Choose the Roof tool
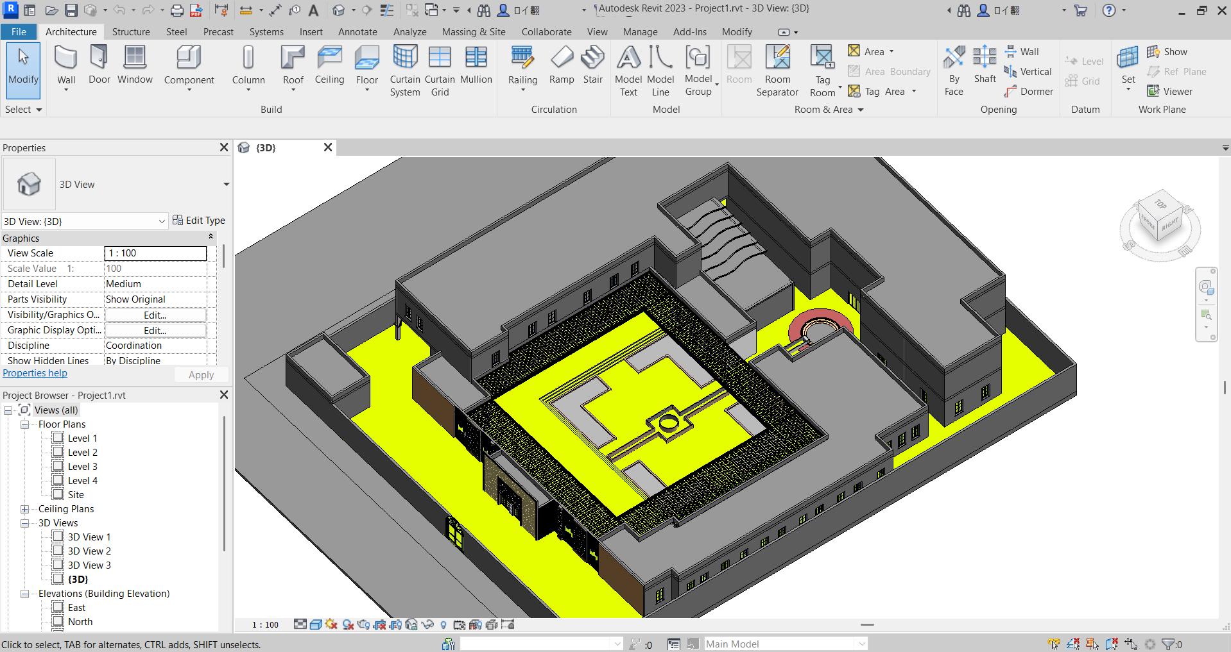The width and height of the screenshot is (1231, 652). click(293, 69)
